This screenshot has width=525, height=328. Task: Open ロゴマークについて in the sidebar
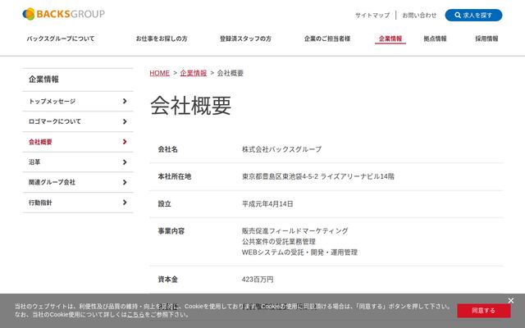78,121
